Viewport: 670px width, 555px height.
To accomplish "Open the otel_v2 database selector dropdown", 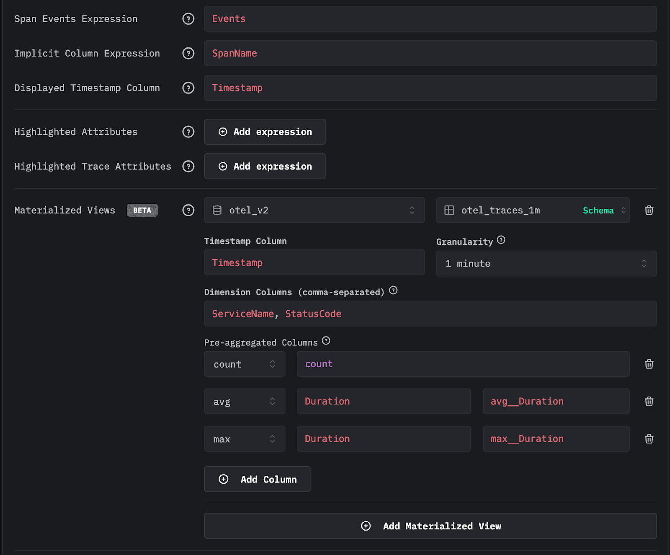I will pyautogui.click(x=314, y=210).
